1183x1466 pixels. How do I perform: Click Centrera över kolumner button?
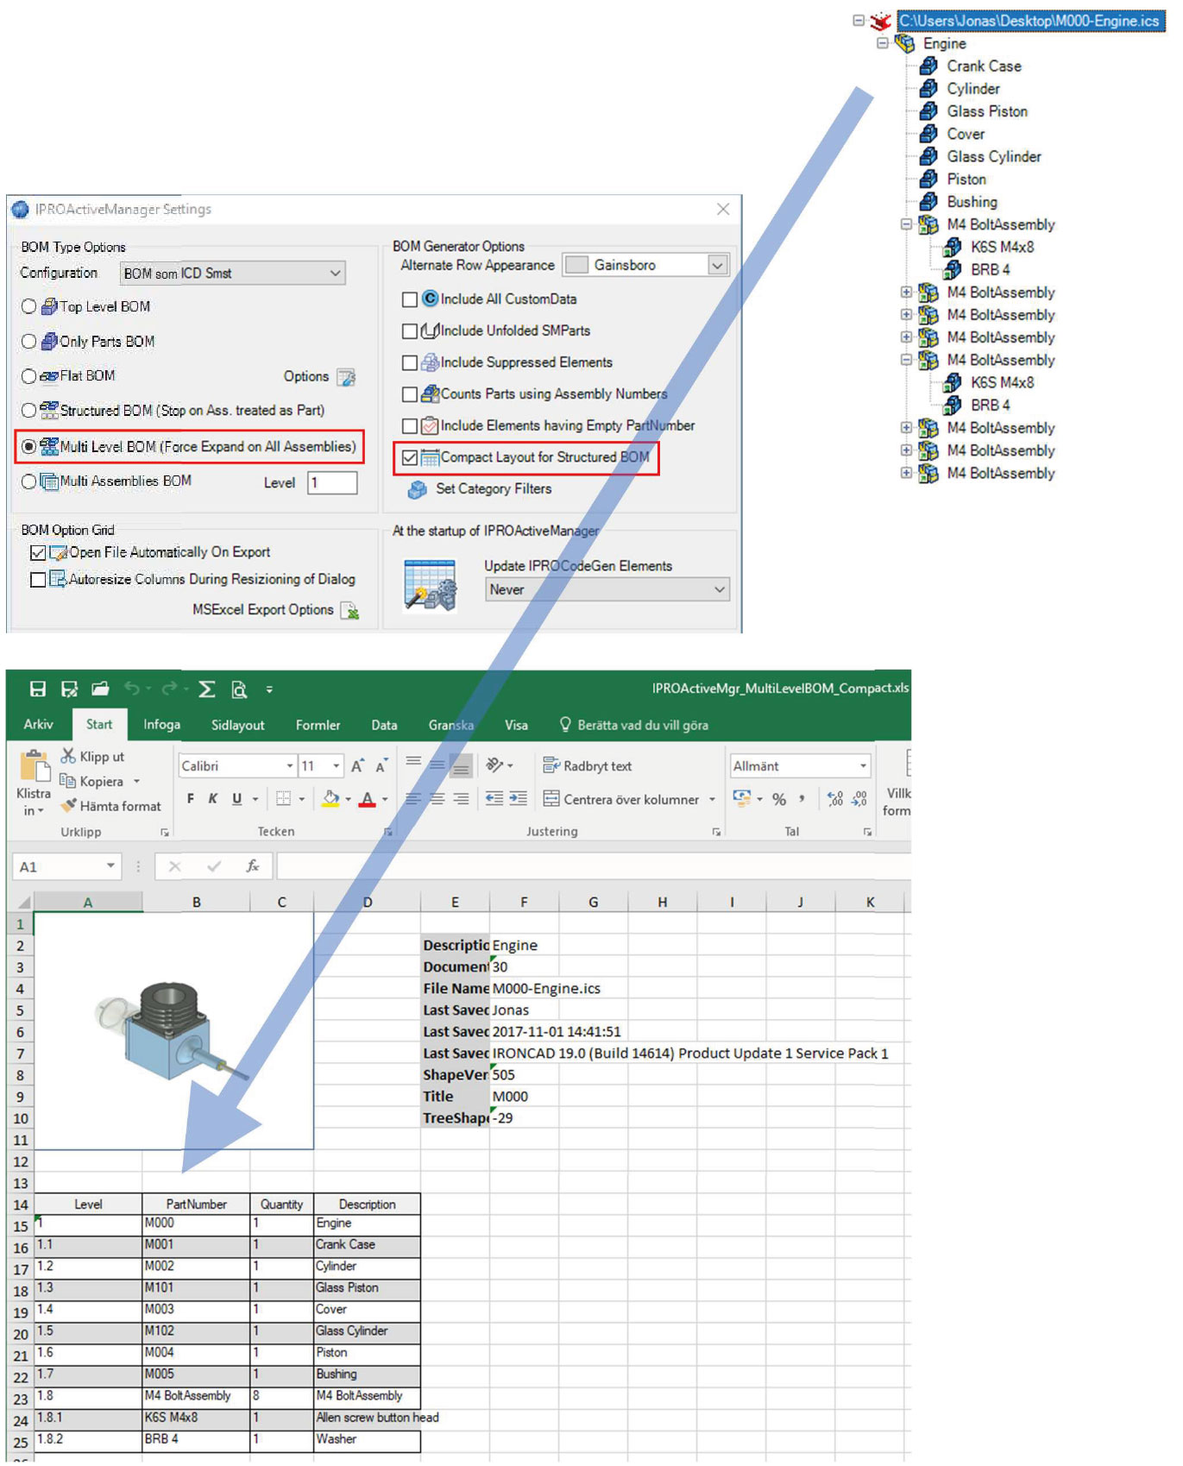tap(621, 799)
